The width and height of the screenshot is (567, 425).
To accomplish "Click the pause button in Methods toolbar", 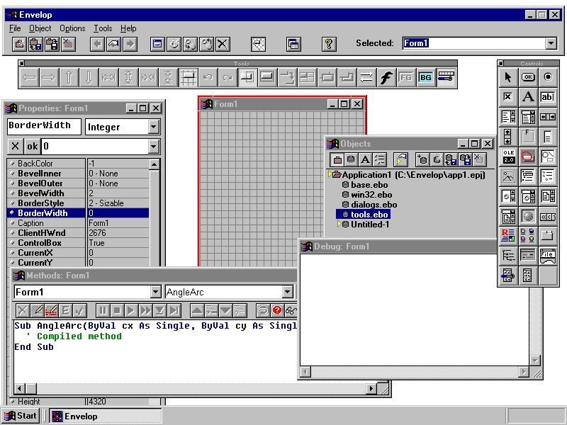I will point(103,310).
